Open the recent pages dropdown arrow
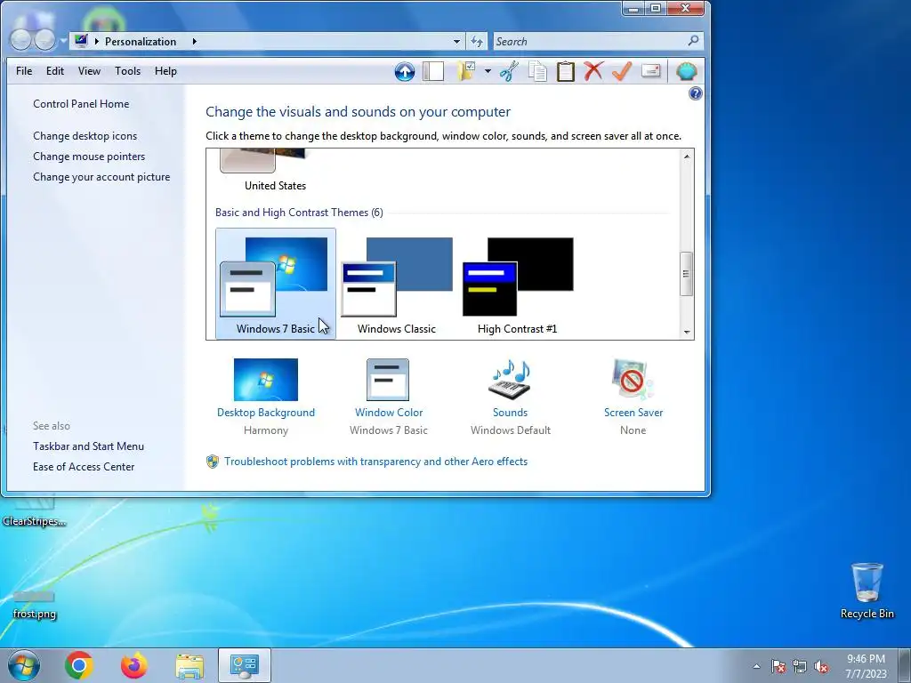 (63, 41)
